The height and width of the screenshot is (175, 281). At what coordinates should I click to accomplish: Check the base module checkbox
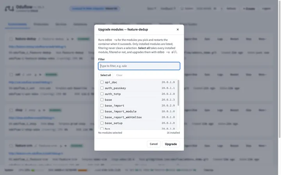102,100
